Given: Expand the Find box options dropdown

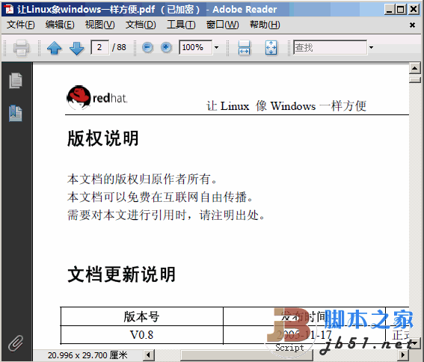Looking at the screenshot, I should tap(371, 47).
